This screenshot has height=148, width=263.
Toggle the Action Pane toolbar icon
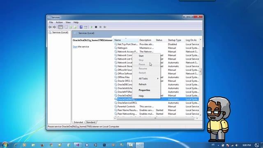click(x=86, y=27)
